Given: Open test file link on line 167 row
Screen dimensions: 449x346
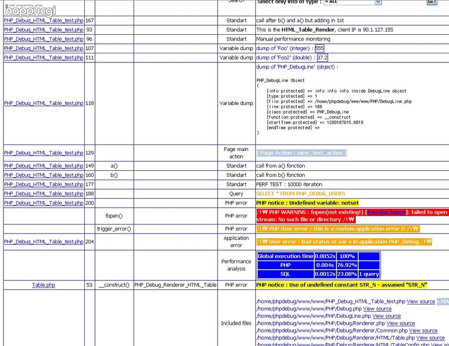Looking at the screenshot, I should pyautogui.click(x=44, y=21).
